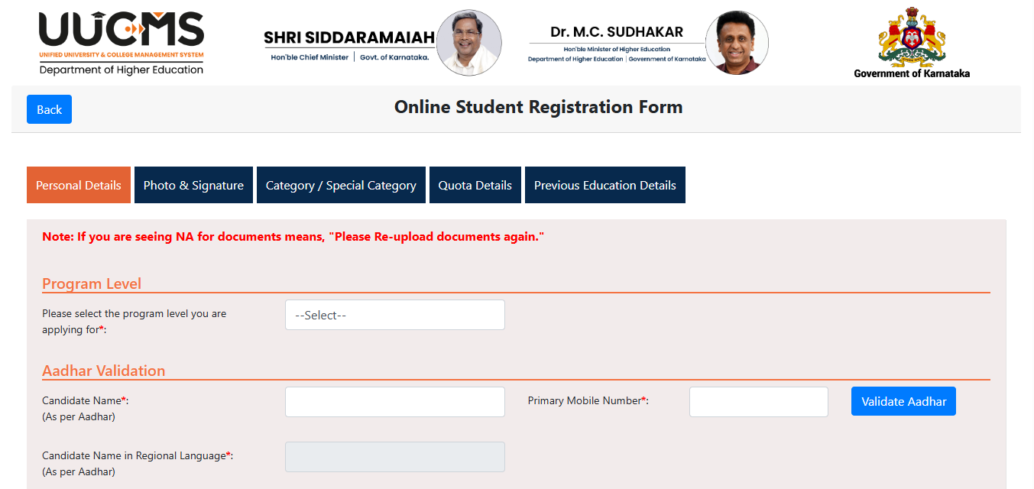The height and width of the screenshot is (489, 1034).
Task: Click the Government of Karnataka emblem
Action: click(911, 37)
